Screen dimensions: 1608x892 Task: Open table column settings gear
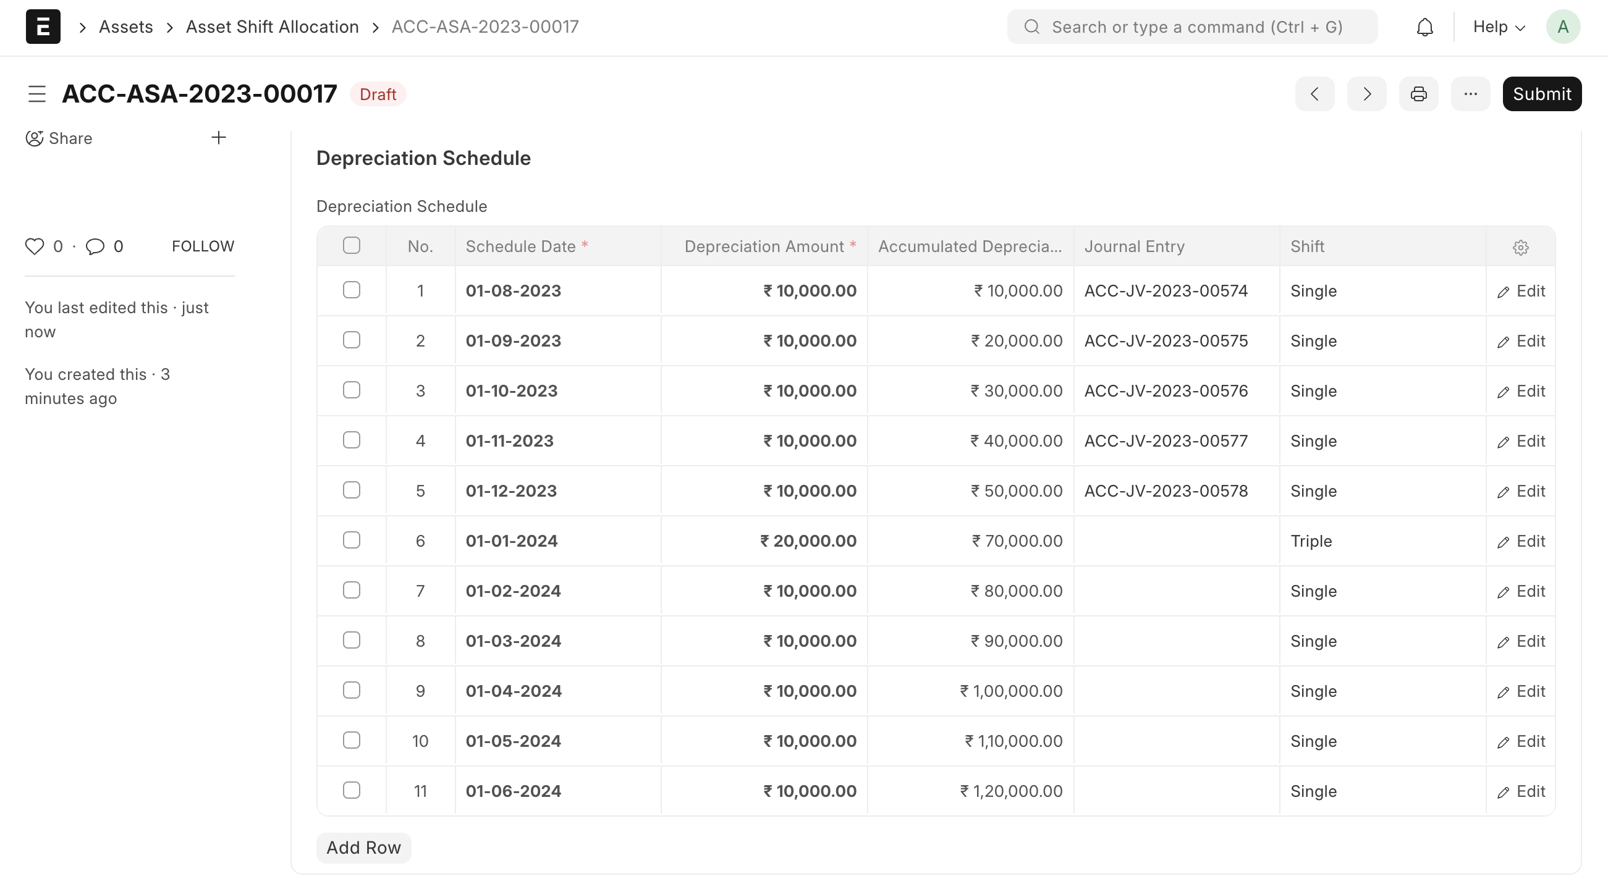point(1521,247)
